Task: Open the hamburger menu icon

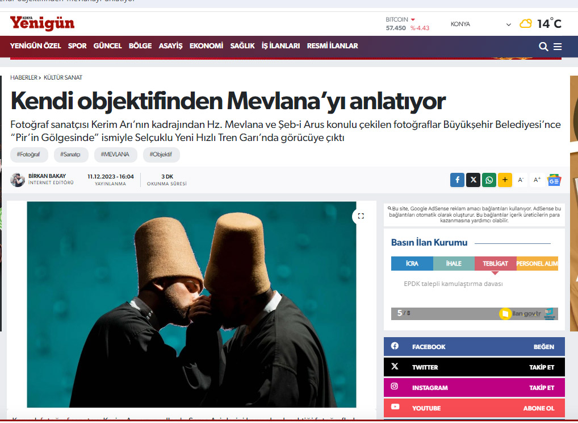Action: 558,47
